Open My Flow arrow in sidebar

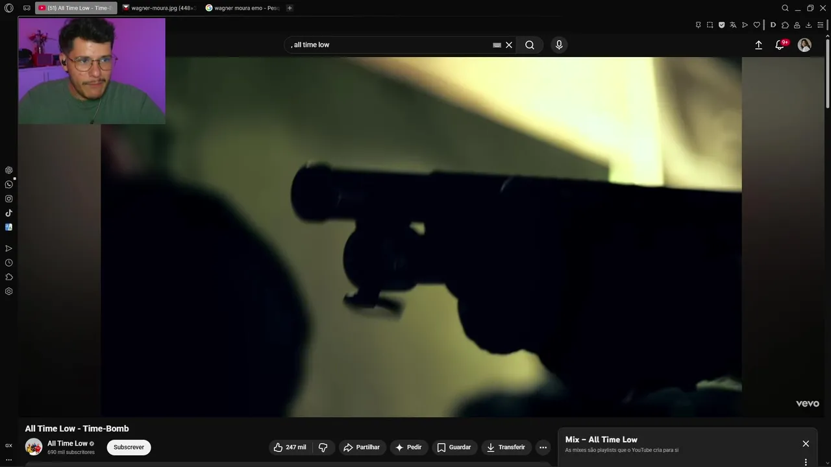[9, 248]
